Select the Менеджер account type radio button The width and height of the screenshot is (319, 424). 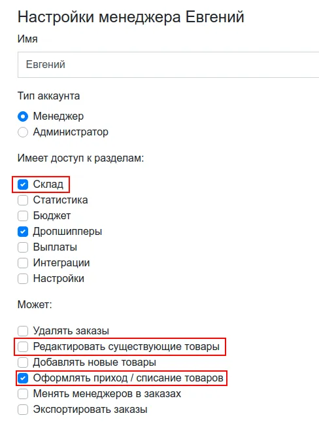[23, 116]
